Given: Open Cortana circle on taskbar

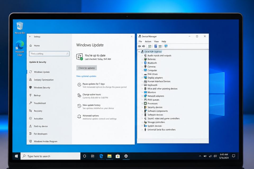Looking at the screenshot, I should (x=84, y=156).
